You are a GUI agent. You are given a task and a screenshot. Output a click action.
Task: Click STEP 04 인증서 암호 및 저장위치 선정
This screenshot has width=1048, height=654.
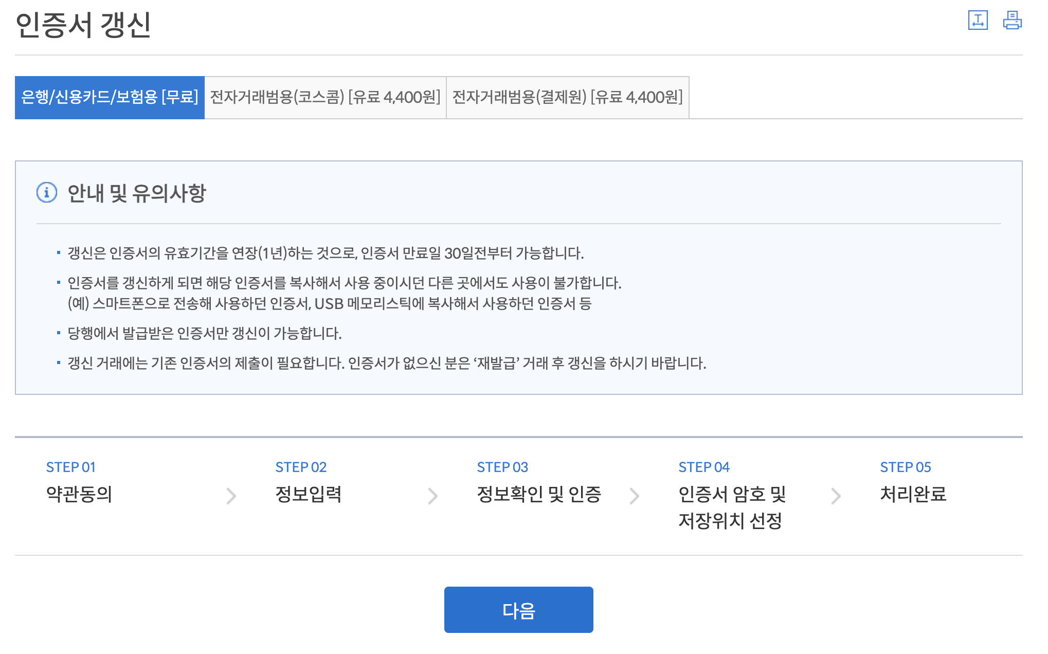(x=732, y=507)
